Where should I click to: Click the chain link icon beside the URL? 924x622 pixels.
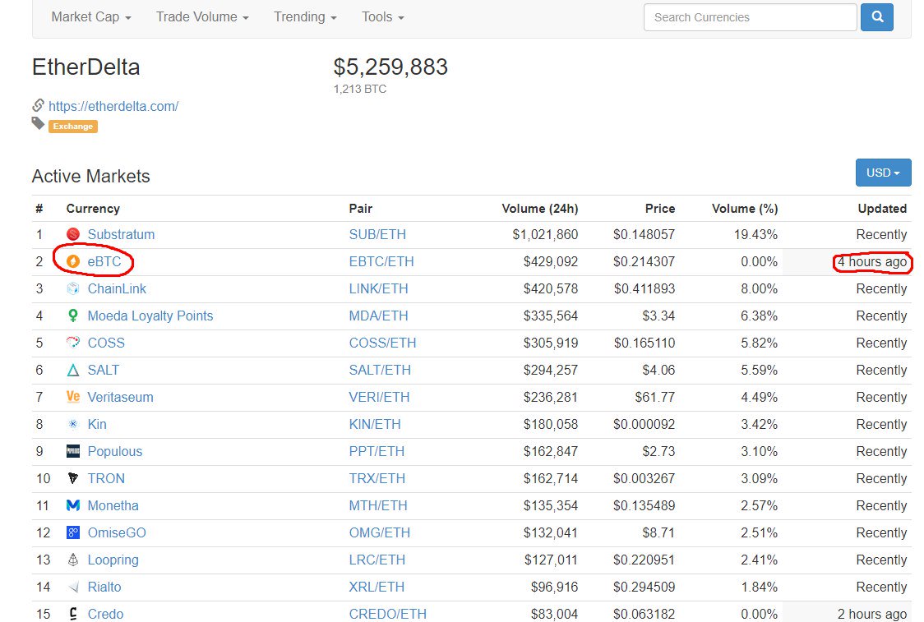click(x=39, y=105)
